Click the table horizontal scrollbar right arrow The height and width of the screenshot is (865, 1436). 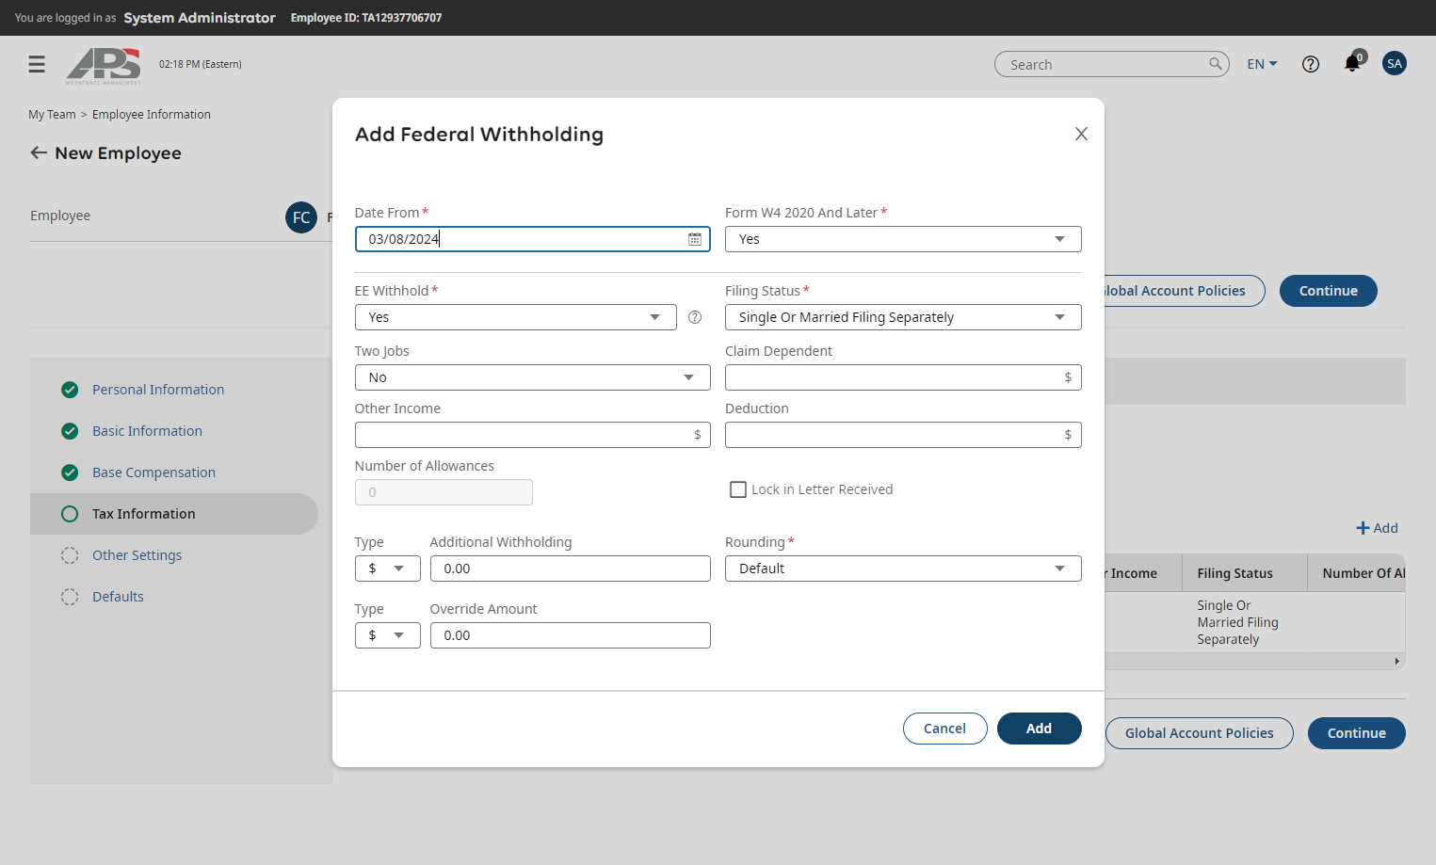[1396, 662]
